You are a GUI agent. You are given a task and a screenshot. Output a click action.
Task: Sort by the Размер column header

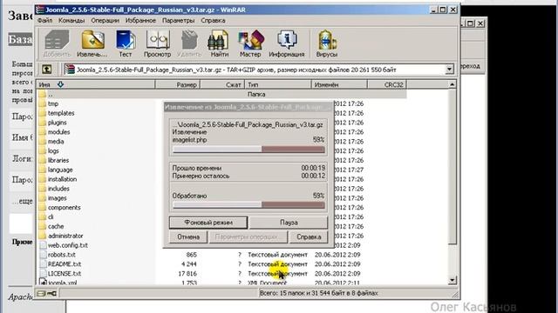coord(178,84)
